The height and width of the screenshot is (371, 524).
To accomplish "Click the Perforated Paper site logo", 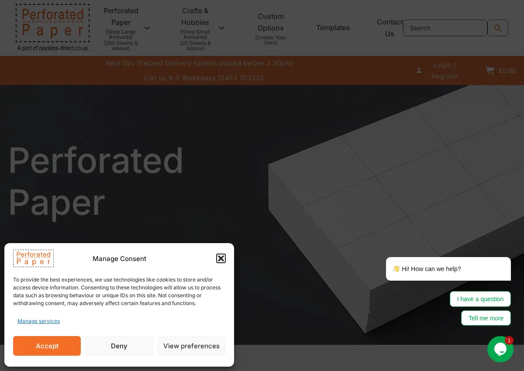I will (x=53, y=28).
